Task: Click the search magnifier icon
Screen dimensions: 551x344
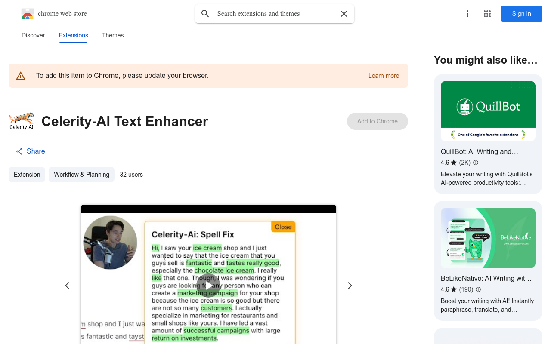Action: [205, 14]
